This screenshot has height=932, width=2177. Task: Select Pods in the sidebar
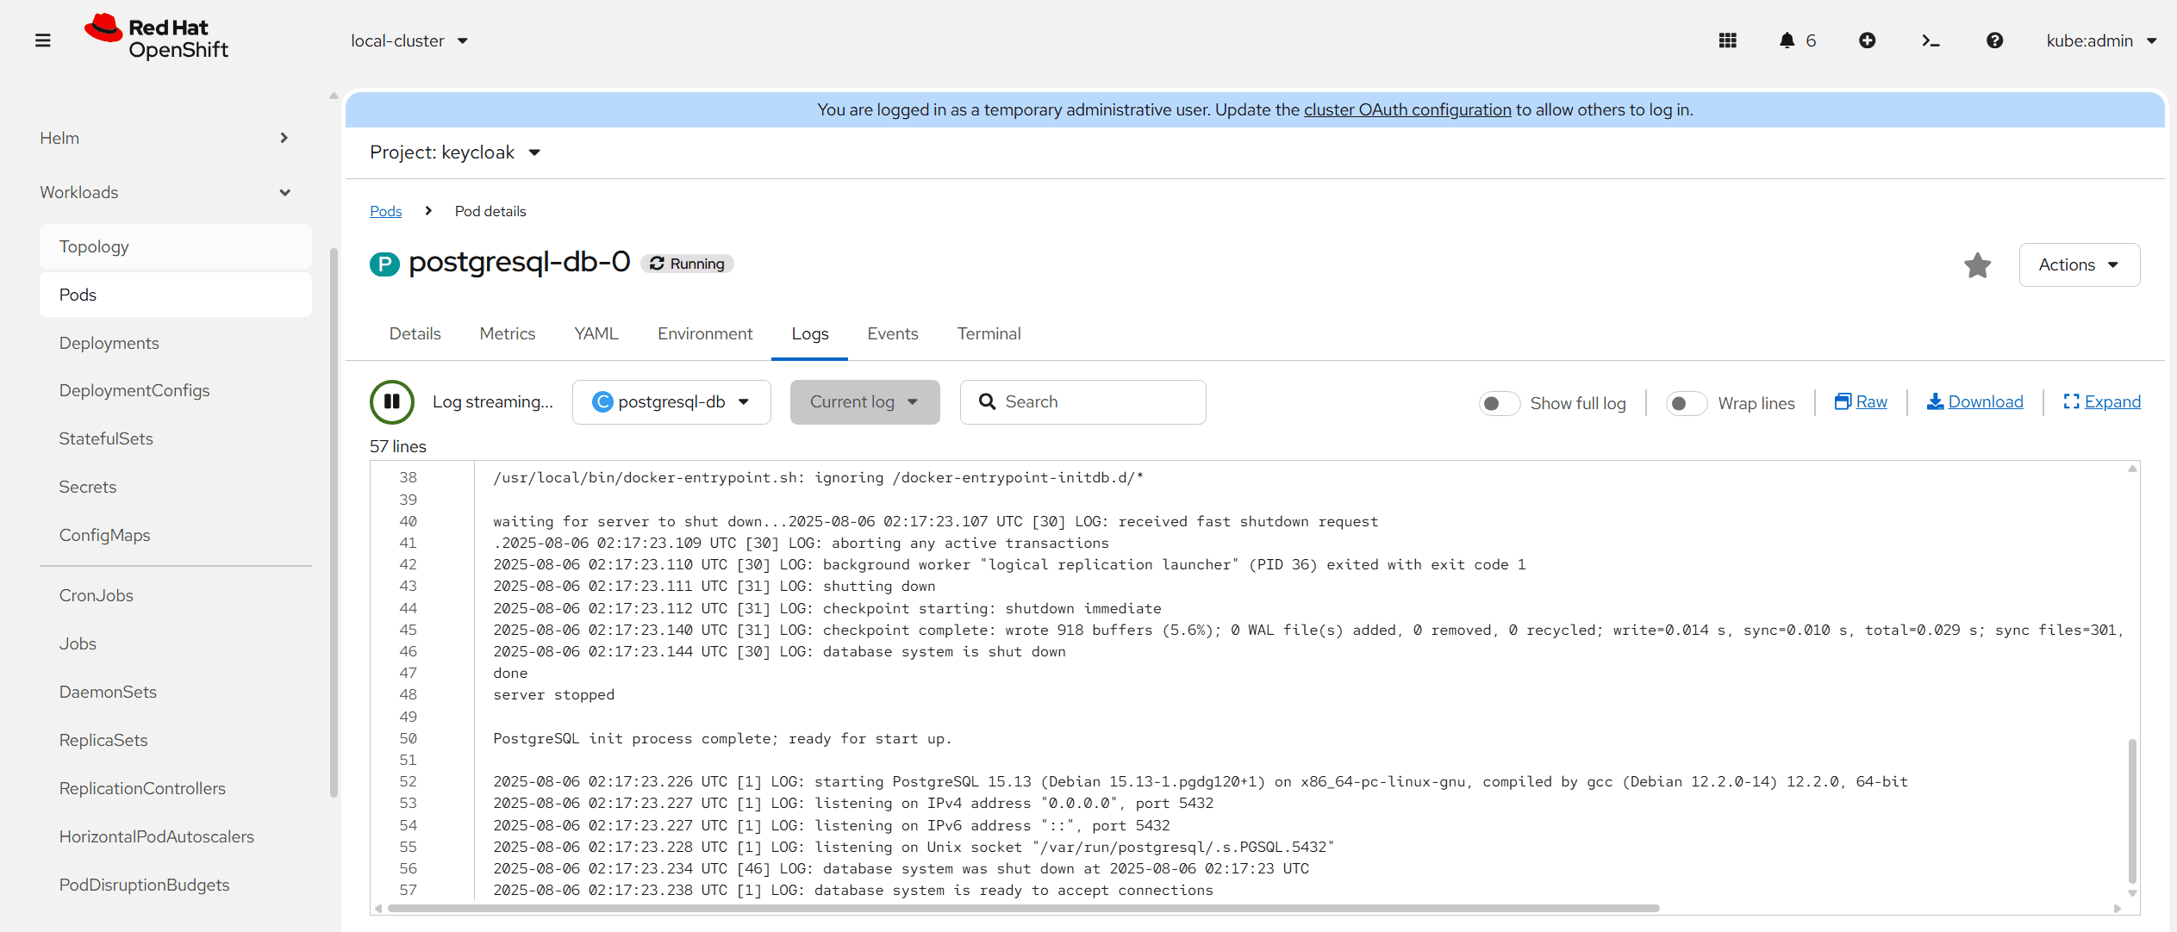click(176, 295)
